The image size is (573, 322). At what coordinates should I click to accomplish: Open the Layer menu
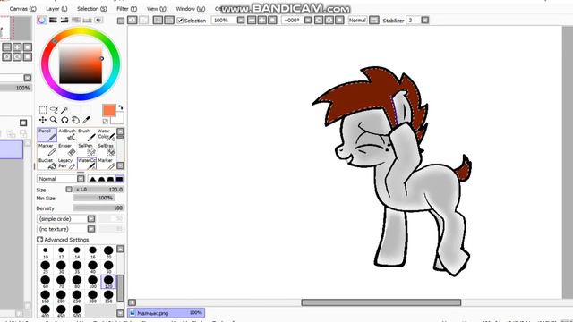click(56, 8)
